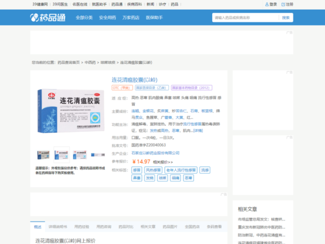
Task: Open the 39健康网 top link
Action: tap(40, 4)
